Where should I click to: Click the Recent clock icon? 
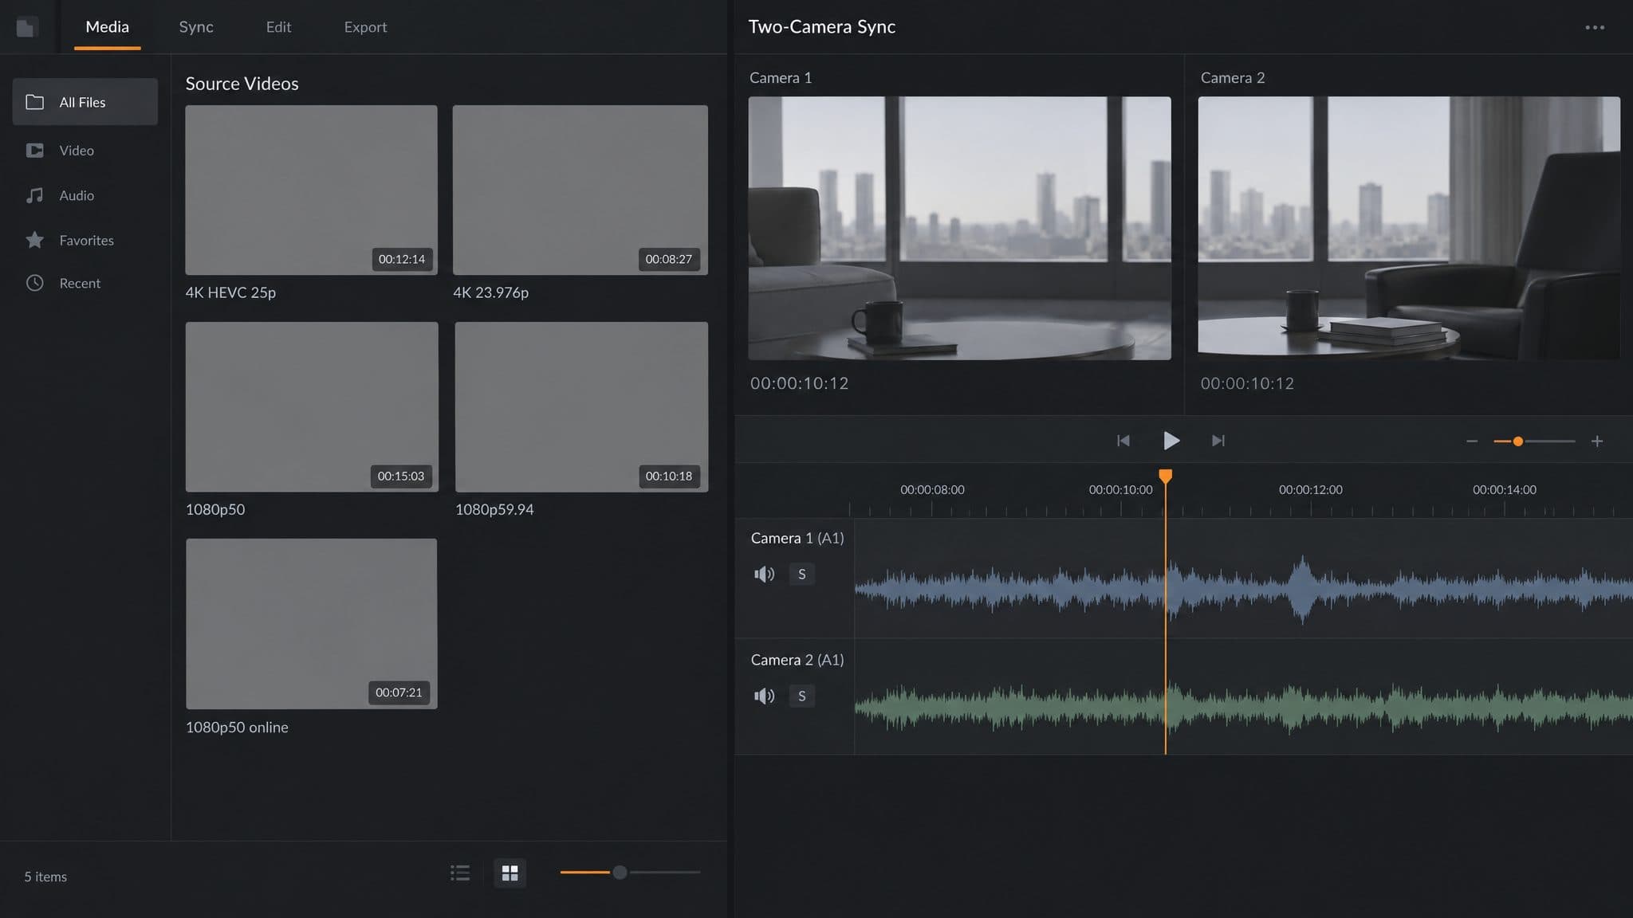click(x=34, y=283)
